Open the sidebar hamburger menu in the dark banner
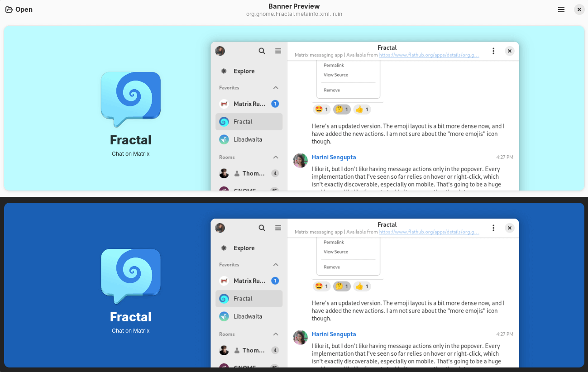Image resolution: width=588 pixels, height=372 pixels. point(278,228)
